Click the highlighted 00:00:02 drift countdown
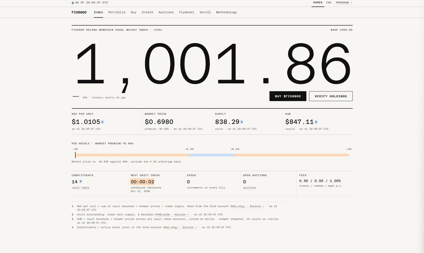 (142, 182)
